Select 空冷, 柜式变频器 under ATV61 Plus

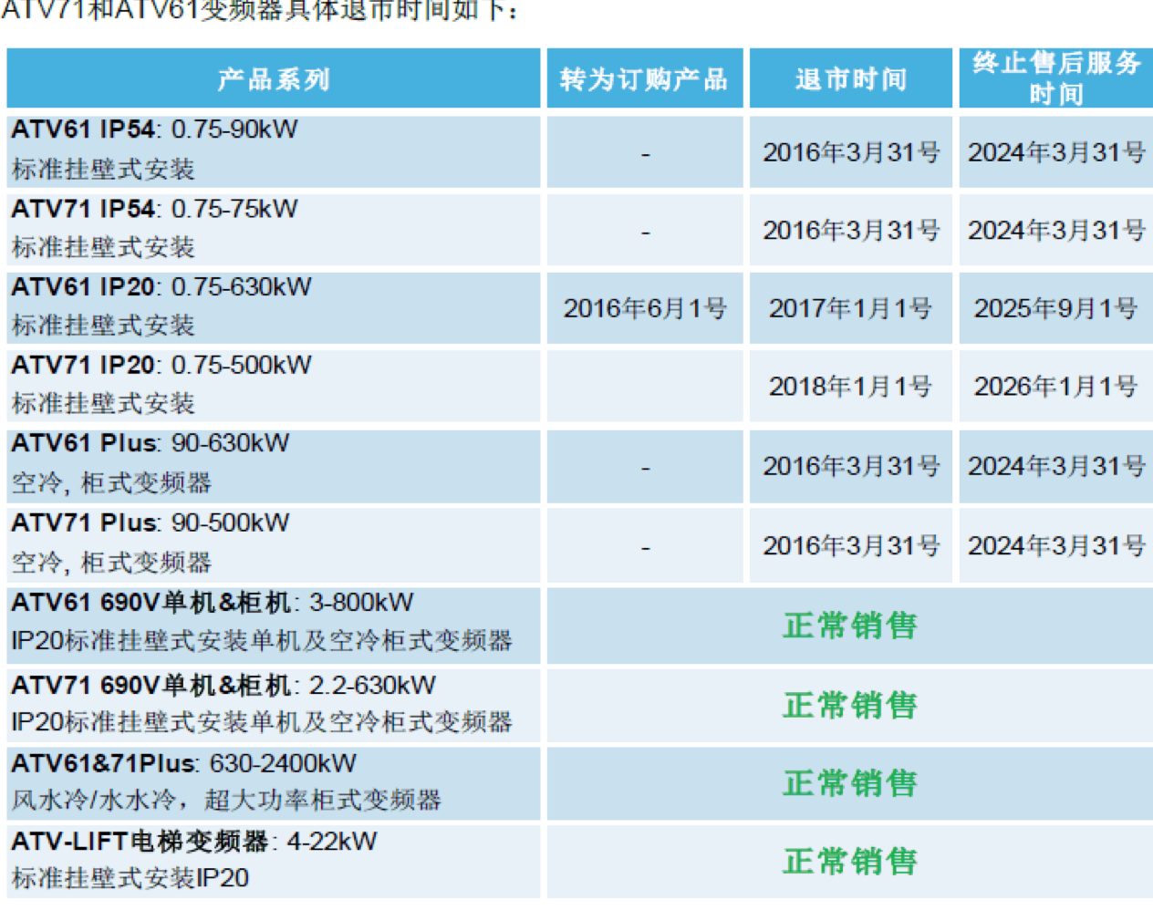111,483
